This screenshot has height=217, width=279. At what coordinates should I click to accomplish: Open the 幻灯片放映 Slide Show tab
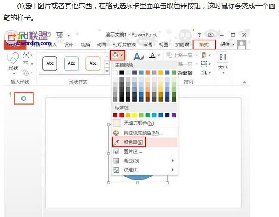(124, 45)
